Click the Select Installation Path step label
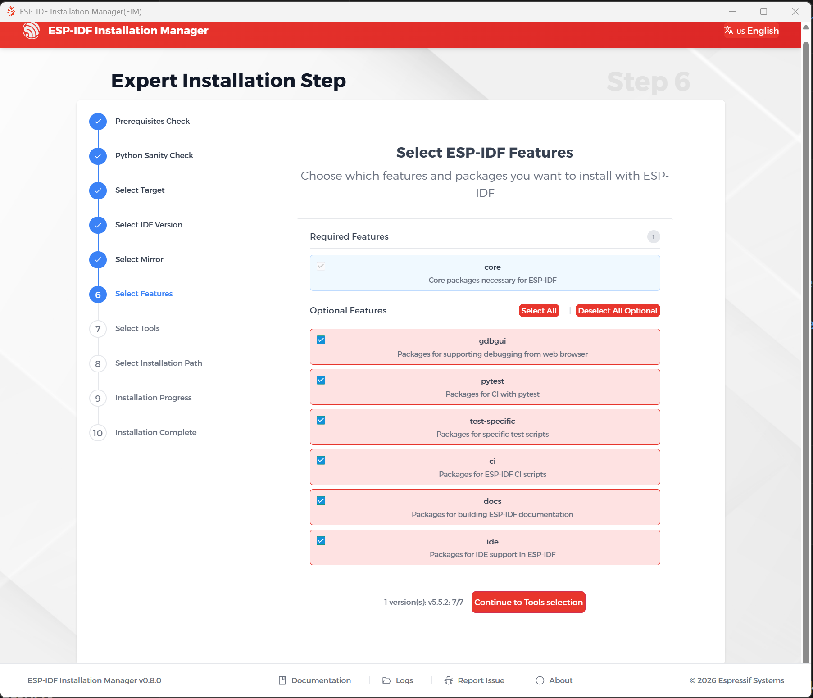The image size is (813, 698). tap(159, 363)
